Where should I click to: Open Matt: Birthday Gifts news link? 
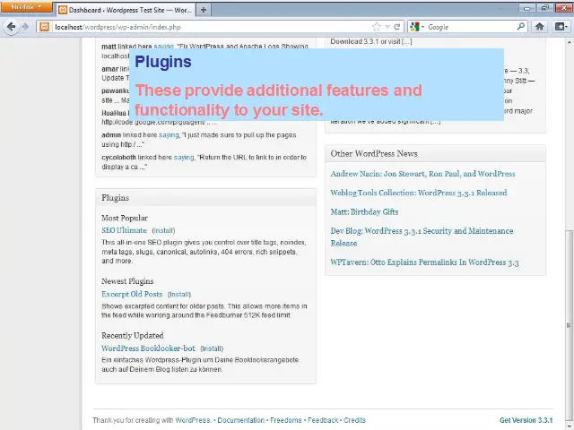click(x=364, y=211)
